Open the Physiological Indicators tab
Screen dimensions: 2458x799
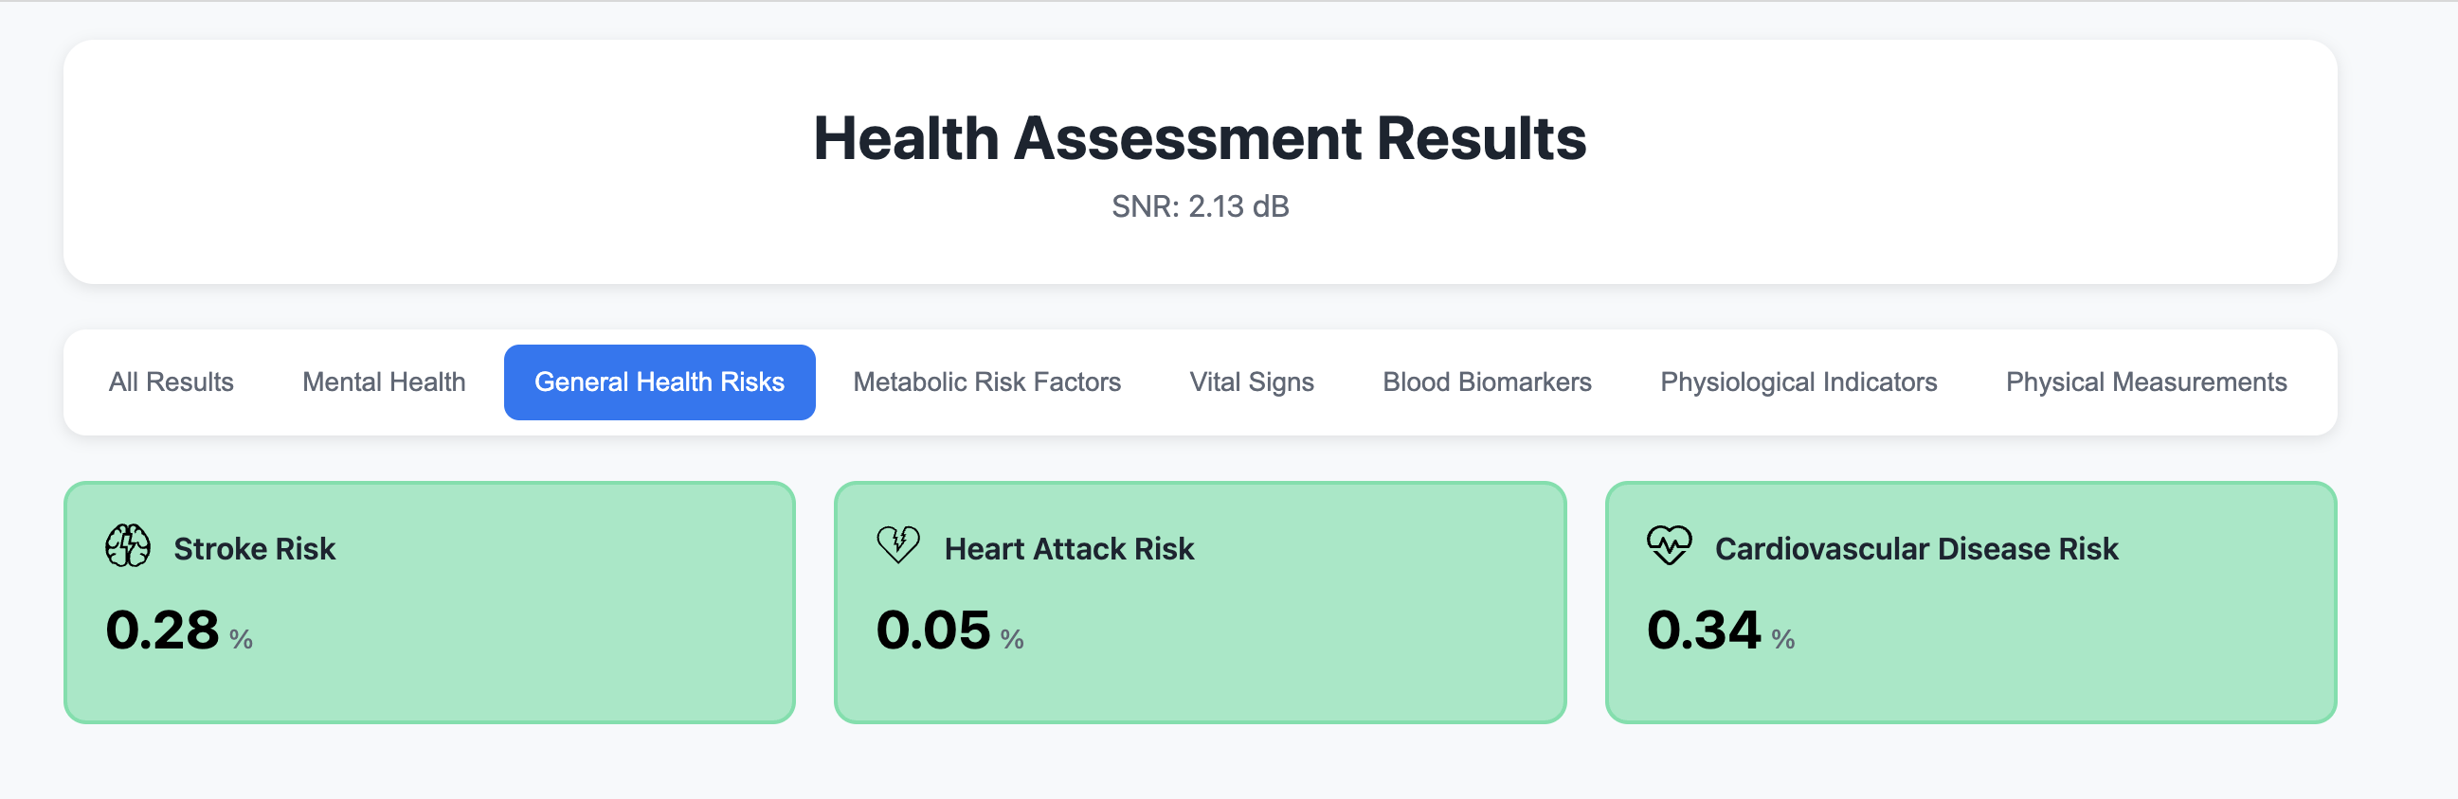pyautogui.click(x=1798, y=382)
